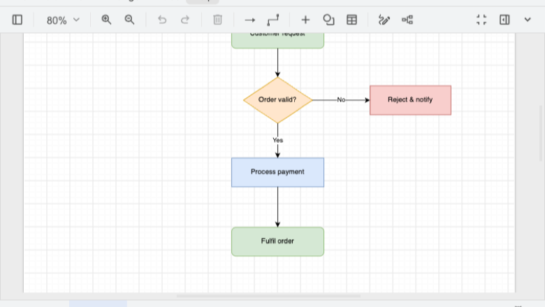Select the Reject & notify red box
The image size is (545, 307).
click(410, 100)
